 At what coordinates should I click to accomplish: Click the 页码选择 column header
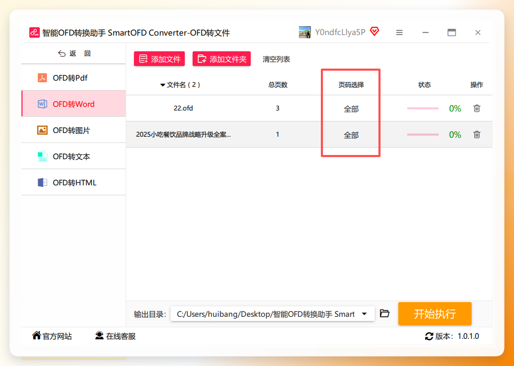351,85
